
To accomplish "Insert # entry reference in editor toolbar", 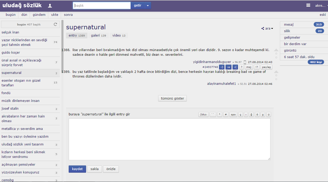I will pos(226,114).
